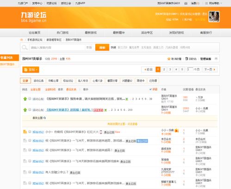Select the 综合讨论 category filter tab
This screenshot has width=231, height=189.
coord(68,80)
